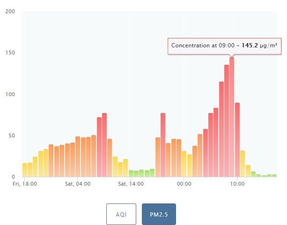Click the 100 value on the Y-axis
Viewport: 287px width, 225px height.
tap(10, 94)
